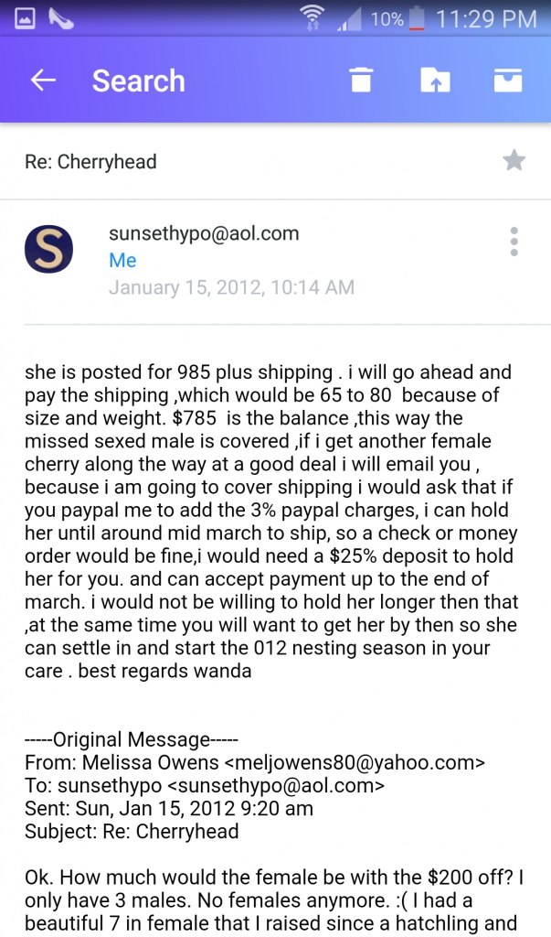The image size is (551, 937).
Task: Tap the sender avatar with letter S
Action: (x=49, y=249)
